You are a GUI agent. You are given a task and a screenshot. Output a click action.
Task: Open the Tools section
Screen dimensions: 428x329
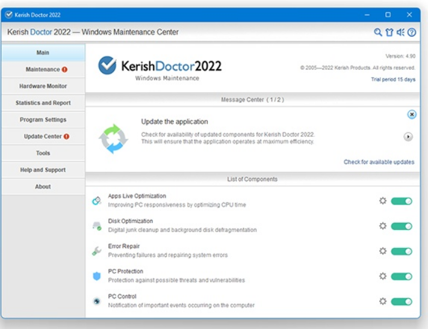click(43, 153)
